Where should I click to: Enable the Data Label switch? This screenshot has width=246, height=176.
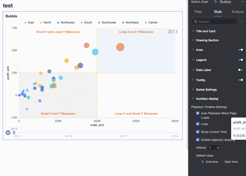240,70
